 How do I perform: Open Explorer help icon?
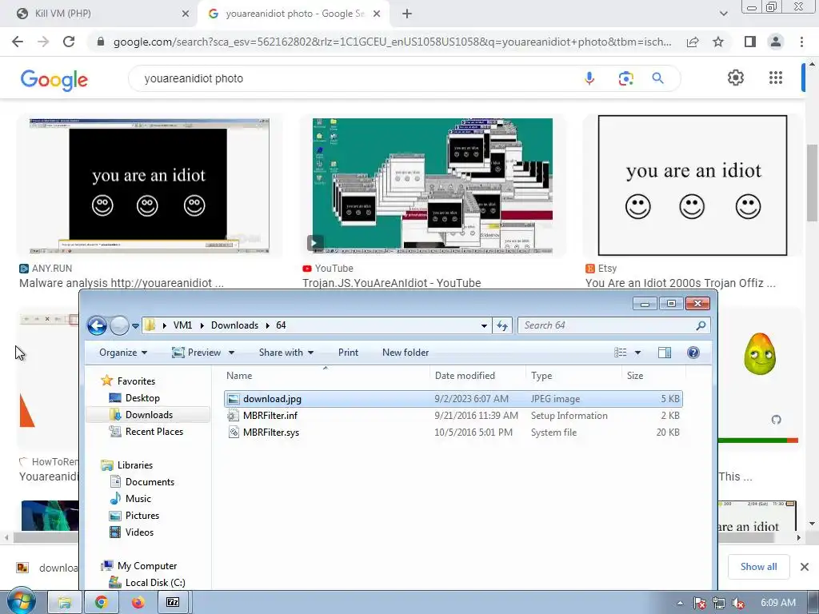coord(693,353)
